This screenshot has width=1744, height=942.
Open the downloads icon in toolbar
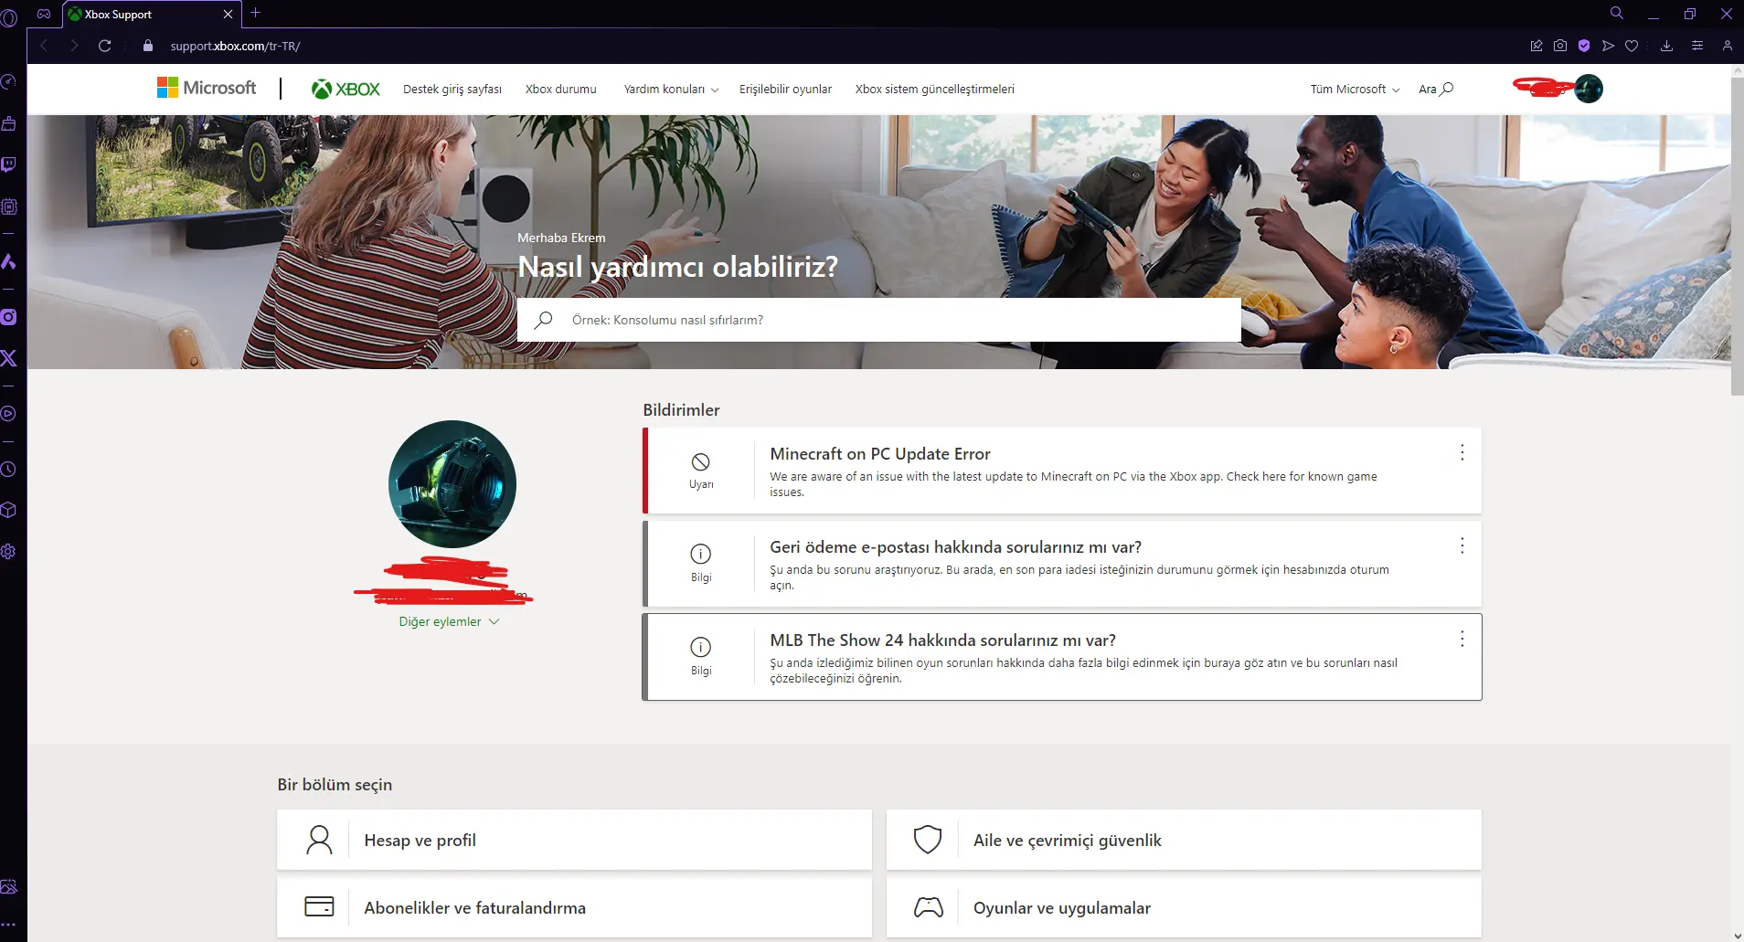1666,46
